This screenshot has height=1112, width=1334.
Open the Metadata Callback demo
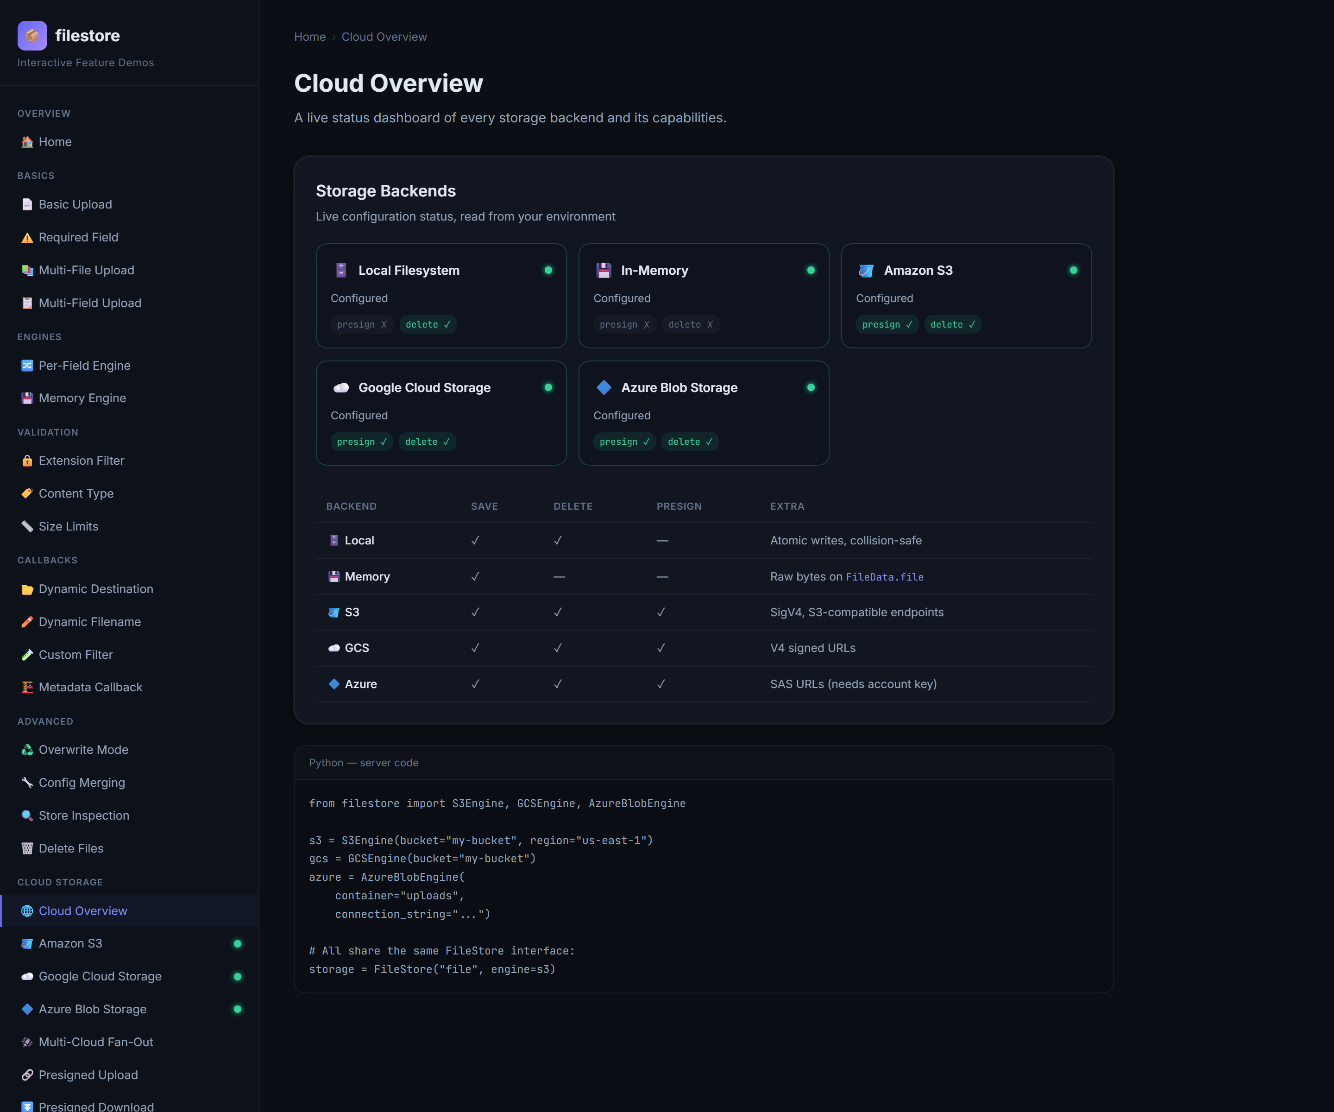pyautogui.click(x=130, y=688)
